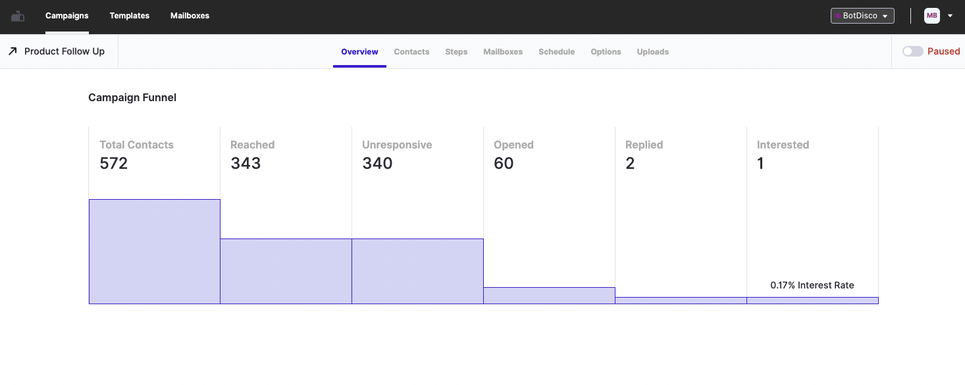
Task: Click the Interested label
Action: (x=783, y=145)
